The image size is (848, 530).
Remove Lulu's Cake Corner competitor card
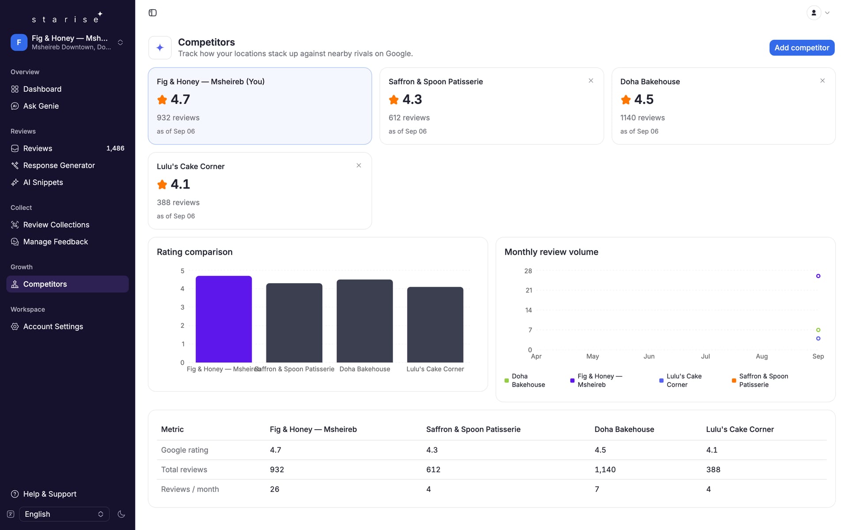359,166
